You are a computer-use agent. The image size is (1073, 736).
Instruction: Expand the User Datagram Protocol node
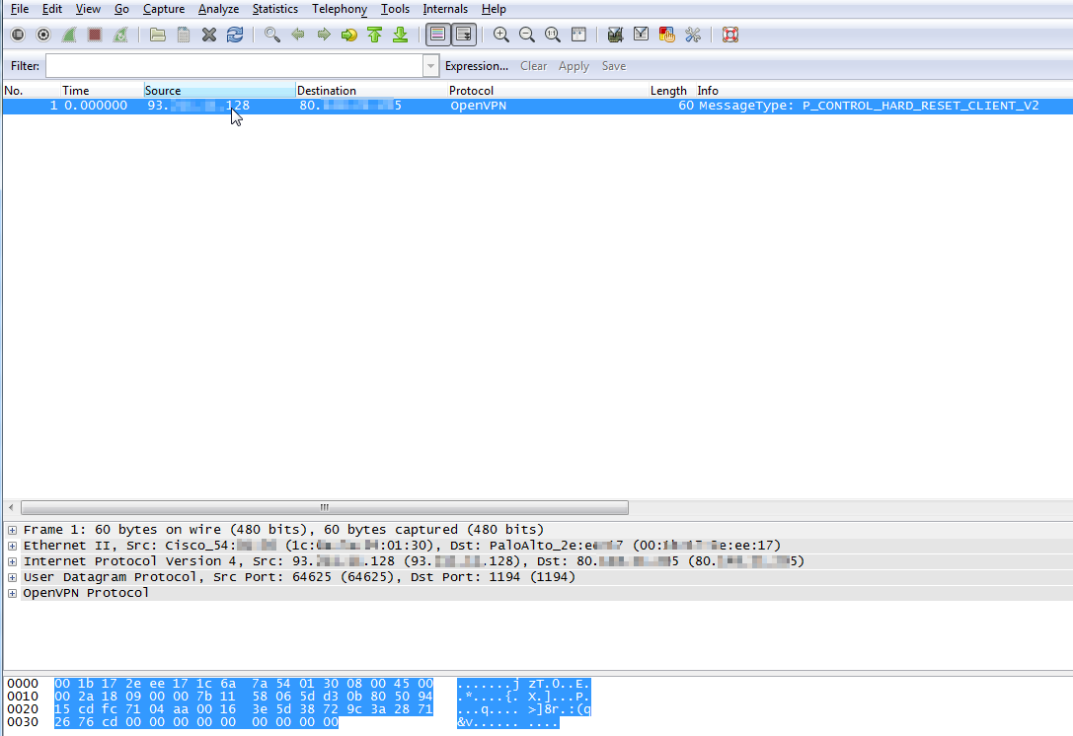(x=12, y=577)
